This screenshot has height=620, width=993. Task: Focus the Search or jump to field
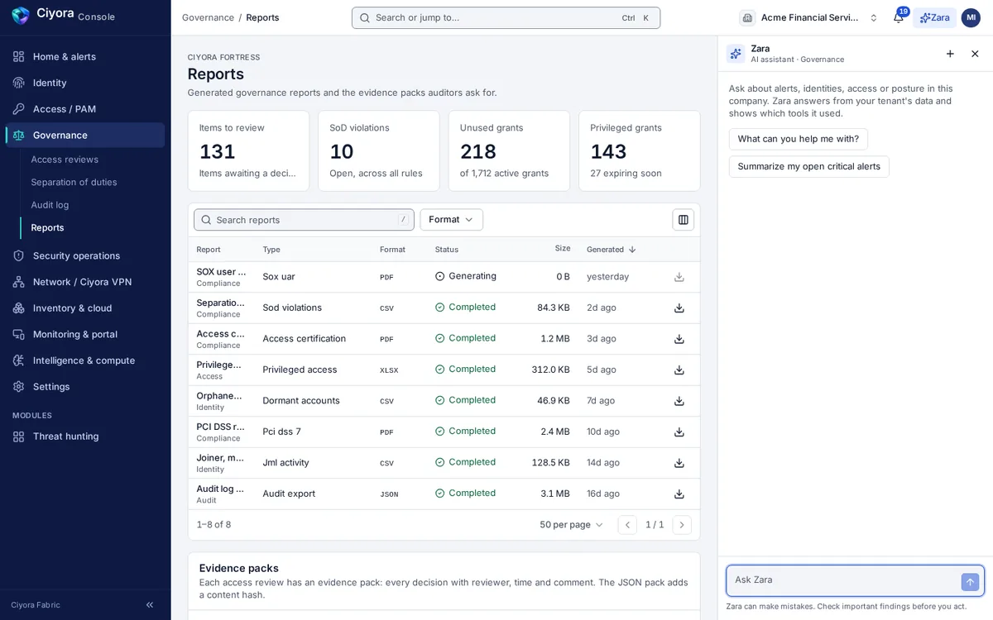[506, 17]
